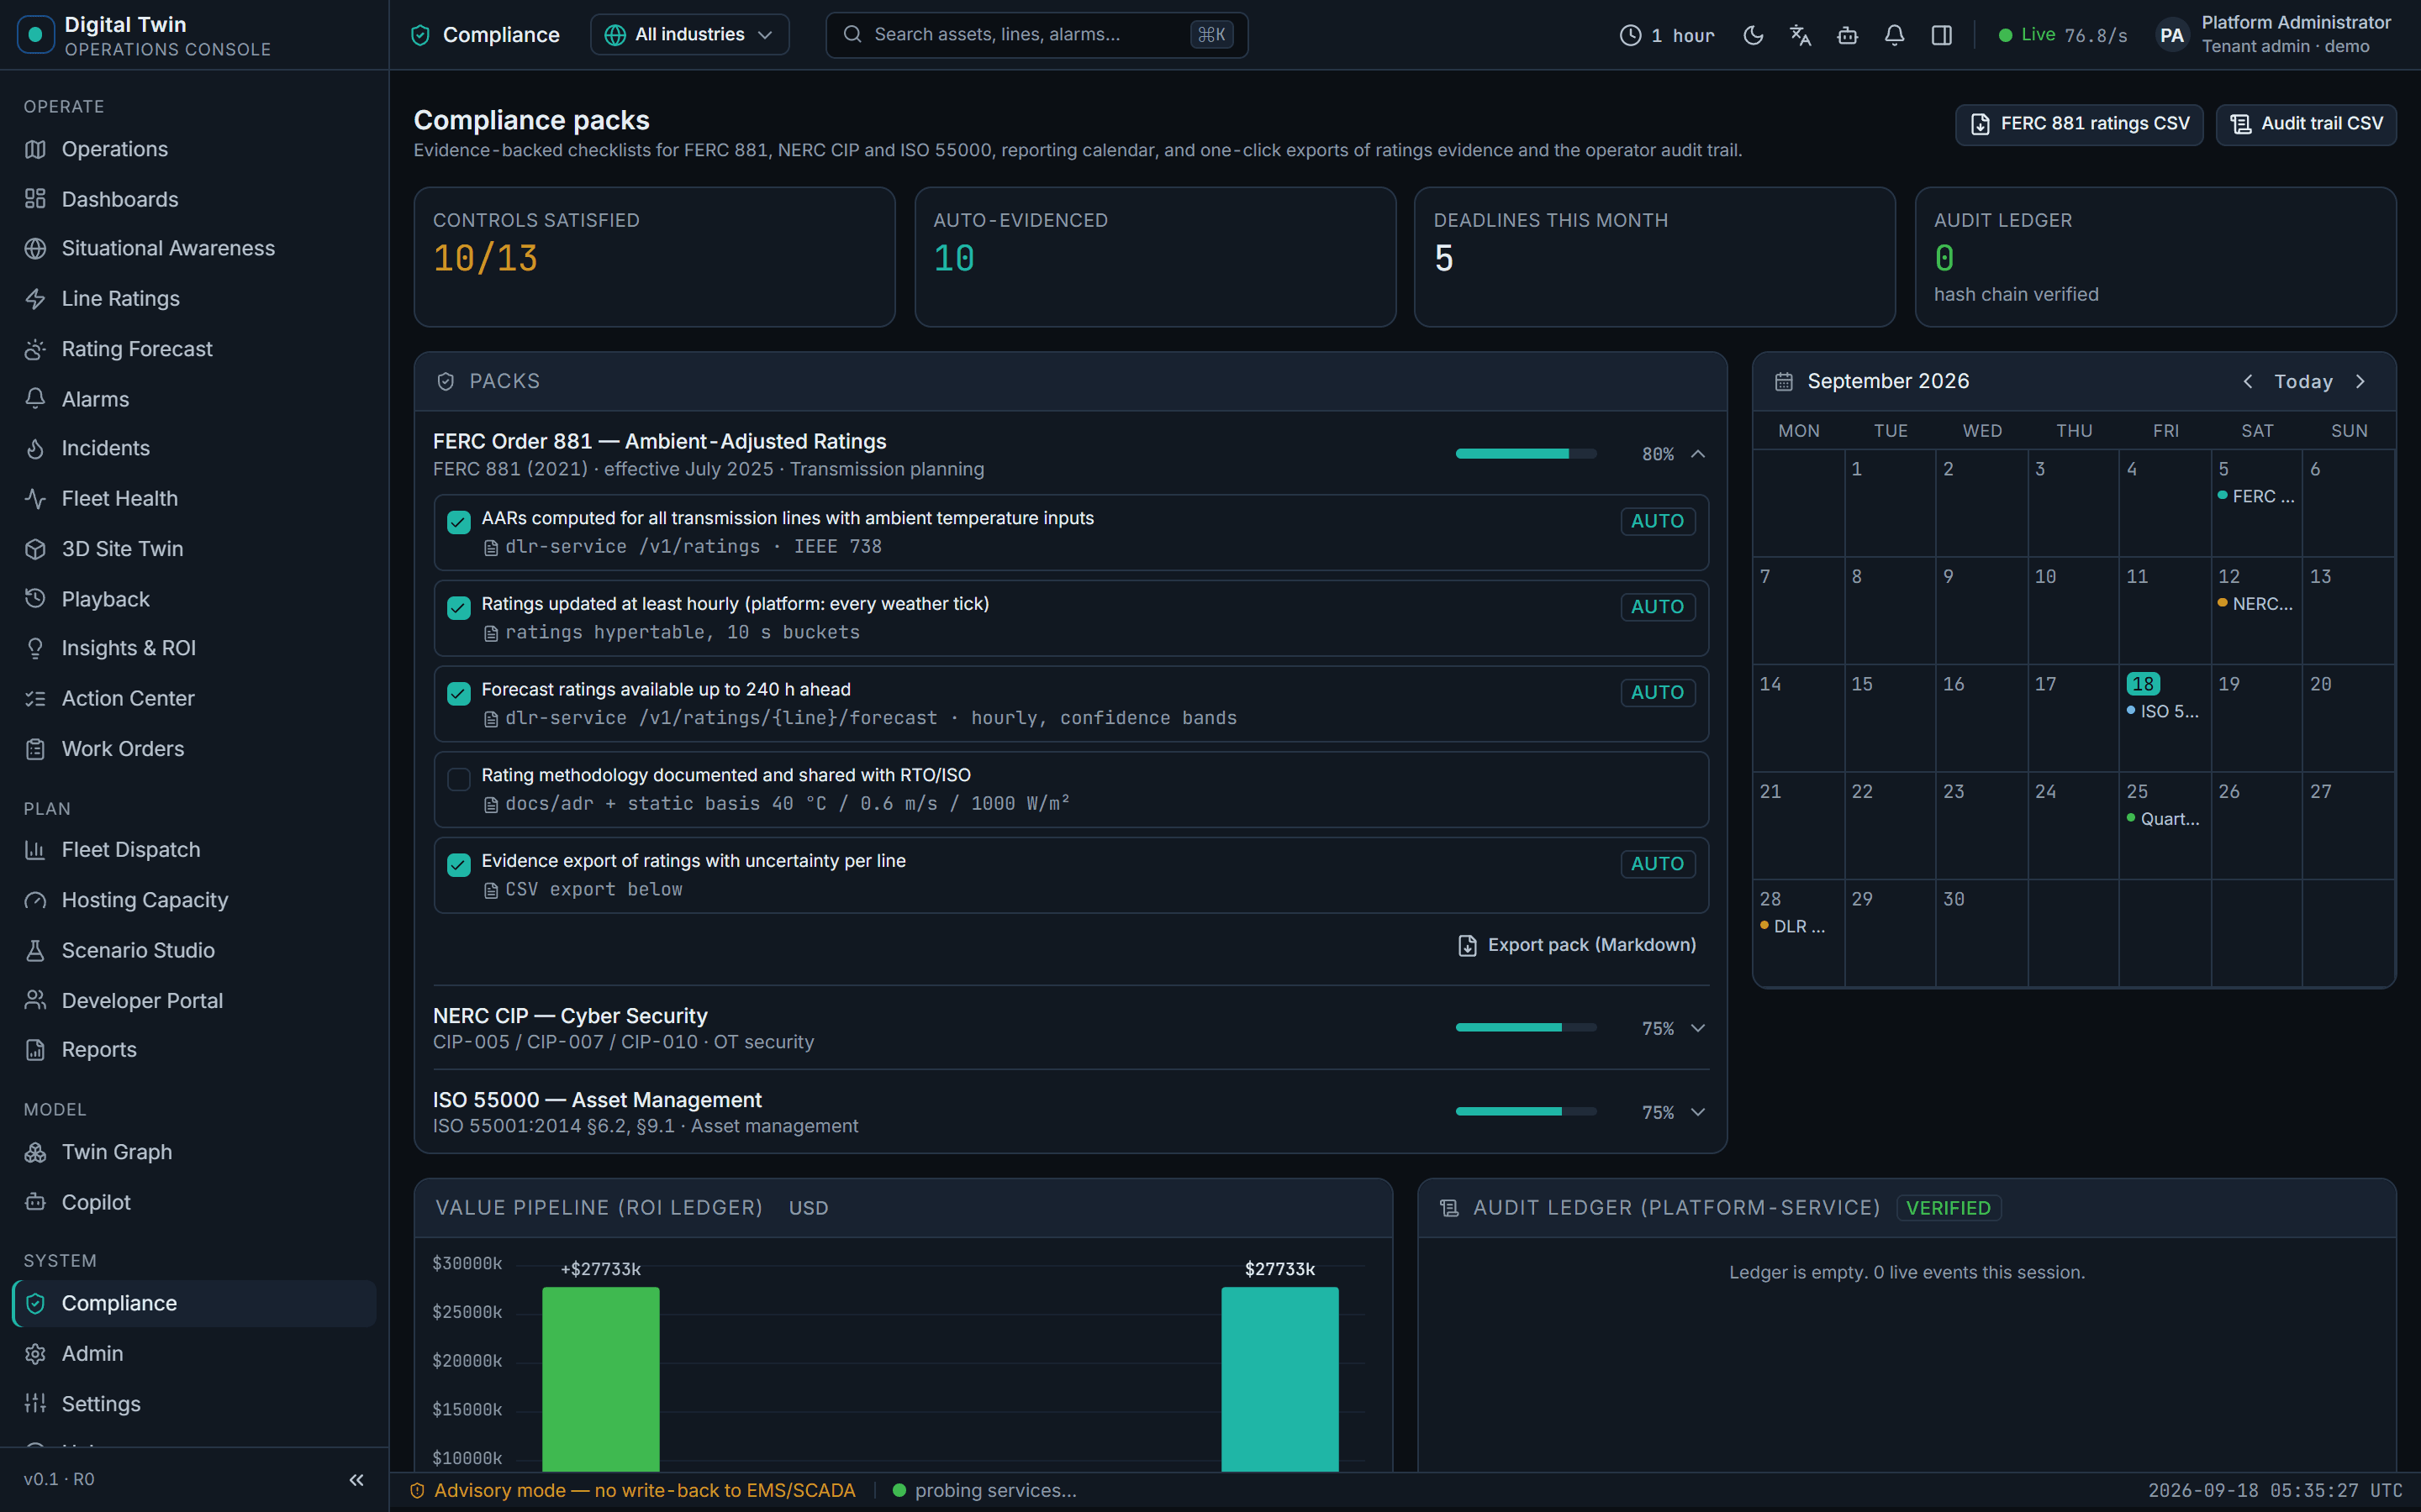Open the ISO 5... event on September 18
Screen dimensions: 2421x1512
click(x=2162, y=711)
